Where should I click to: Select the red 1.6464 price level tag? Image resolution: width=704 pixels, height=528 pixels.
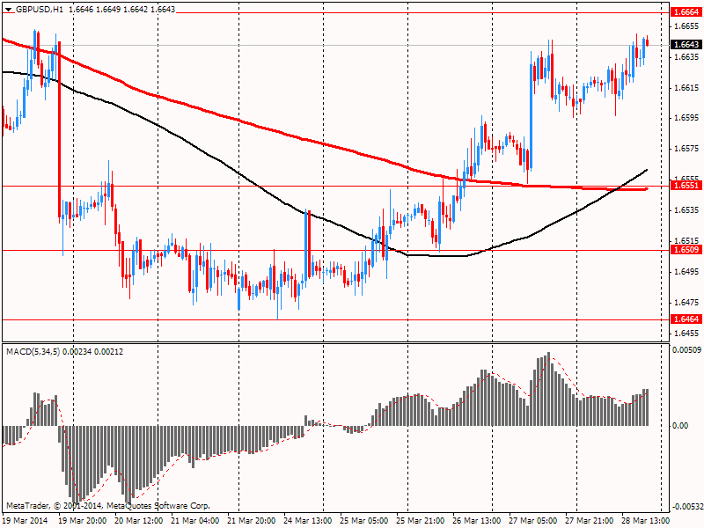(686, 319)
